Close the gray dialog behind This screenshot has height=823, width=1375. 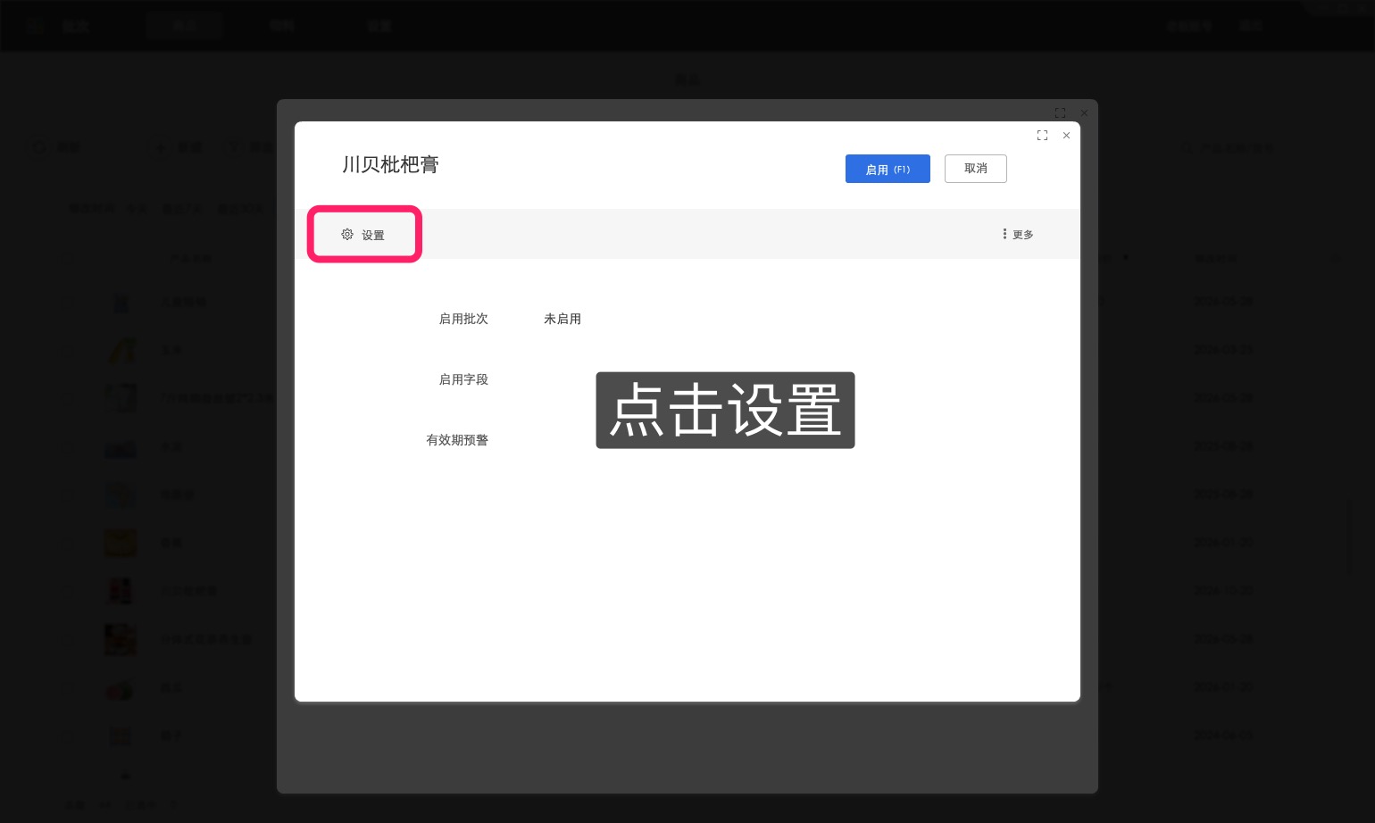[1084, 113]
